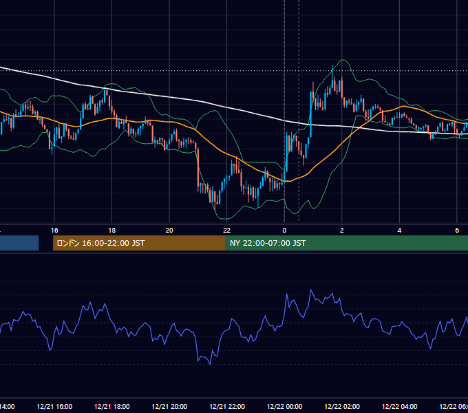Click the oscillator peak near 01:00

pyautogui.click(x=311, y=290)
